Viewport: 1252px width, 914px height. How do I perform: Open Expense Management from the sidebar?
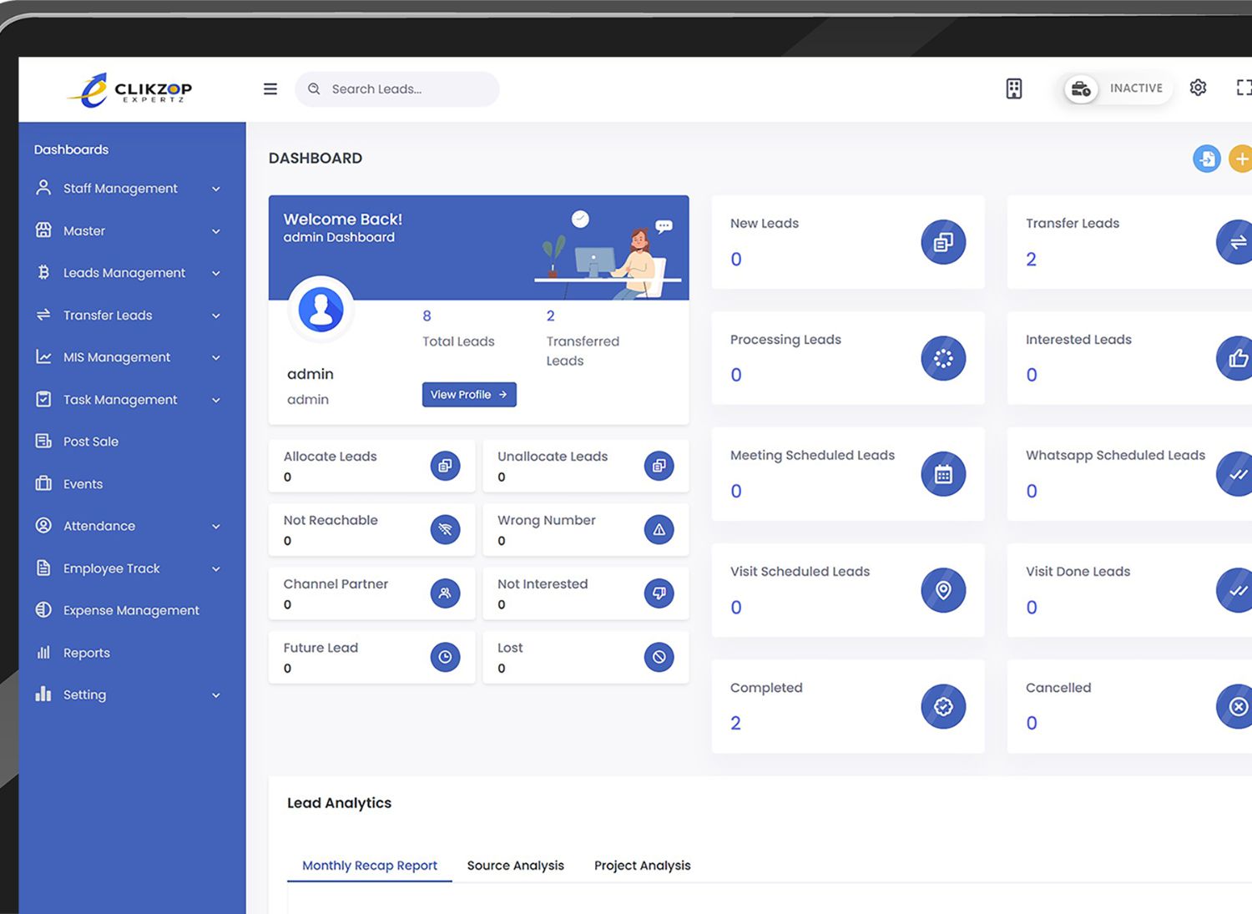131,610
